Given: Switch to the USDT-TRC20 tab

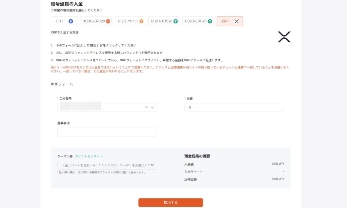Looking at the screenshot, I should 162,21.
